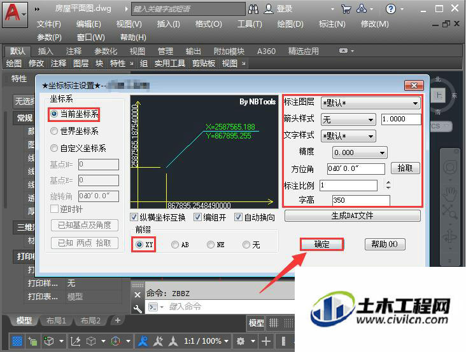This screenshot has height=352, width=466.
Task: Close the 坐标标注设置 dialog
Action: (414, 86)
